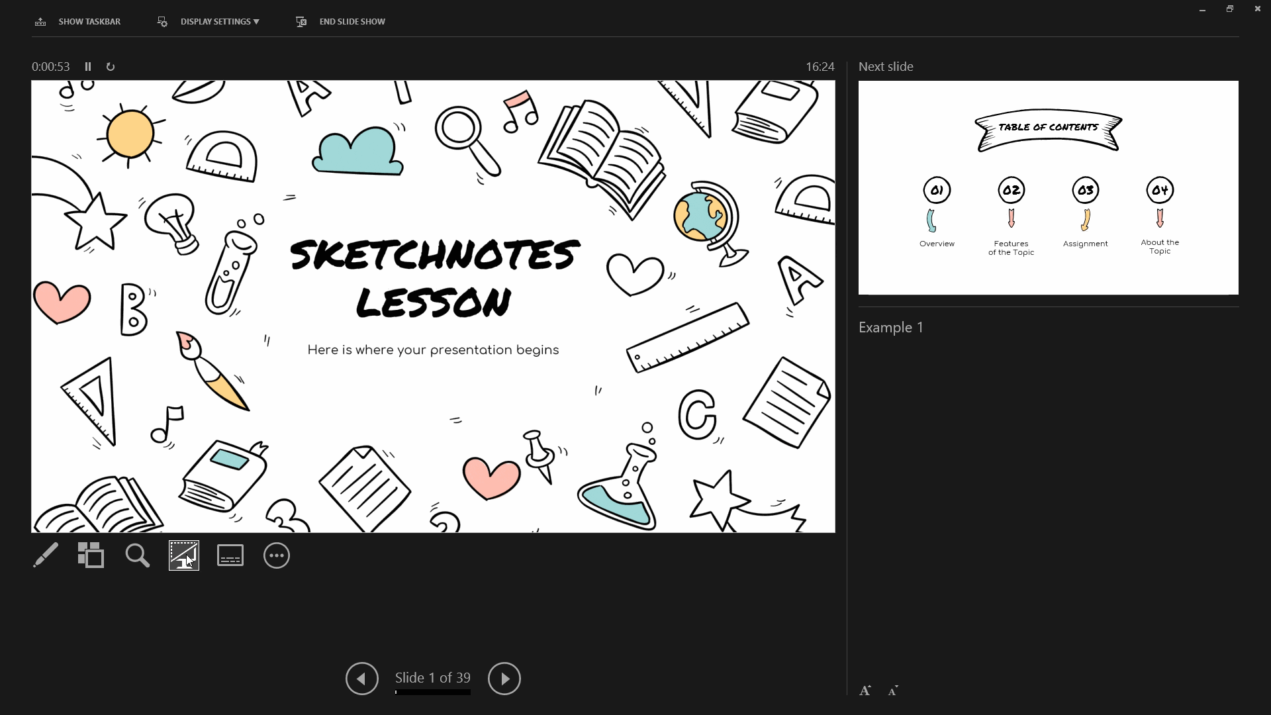1271x715 pixels.
Task: Go to next slide
Action: tap(504, 679)
